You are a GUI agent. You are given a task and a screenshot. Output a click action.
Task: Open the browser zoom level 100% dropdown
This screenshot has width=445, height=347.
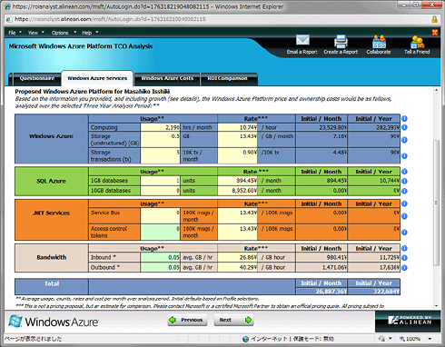coord(416,339)
